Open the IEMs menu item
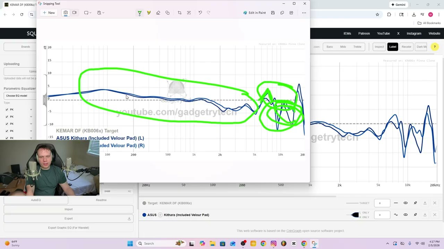The image size is (444, 249). click(x=347, y=34)
